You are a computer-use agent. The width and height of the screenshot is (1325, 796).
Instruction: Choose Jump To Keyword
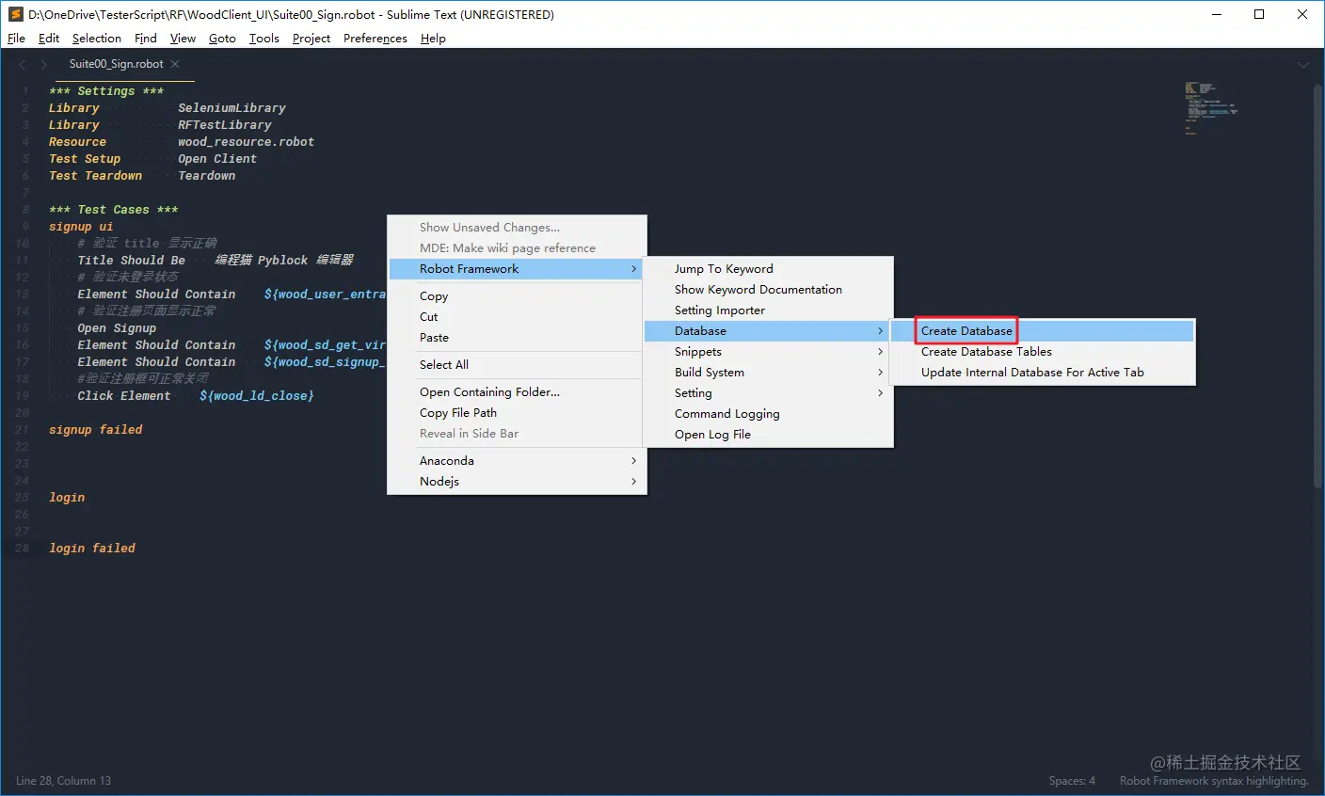coord(768,269)
